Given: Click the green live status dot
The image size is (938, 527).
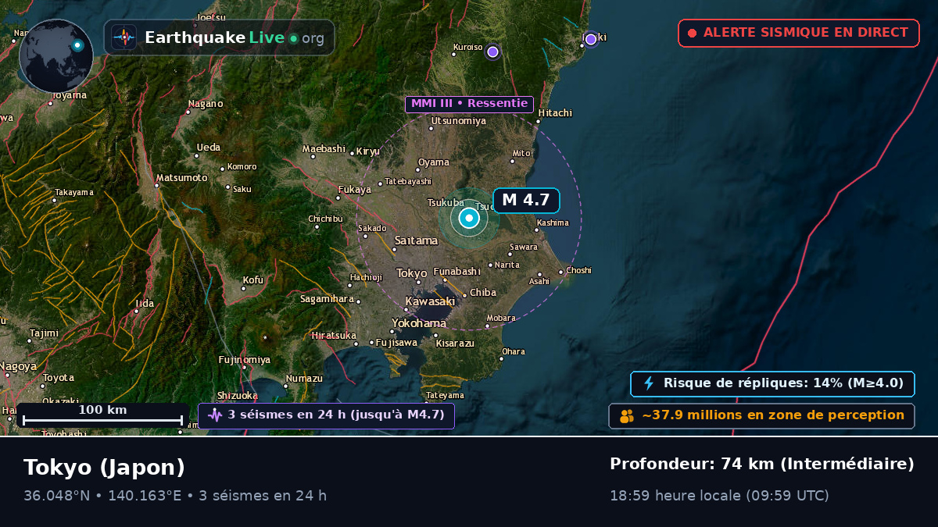Looking at the screenshot, I should point(293,38).
